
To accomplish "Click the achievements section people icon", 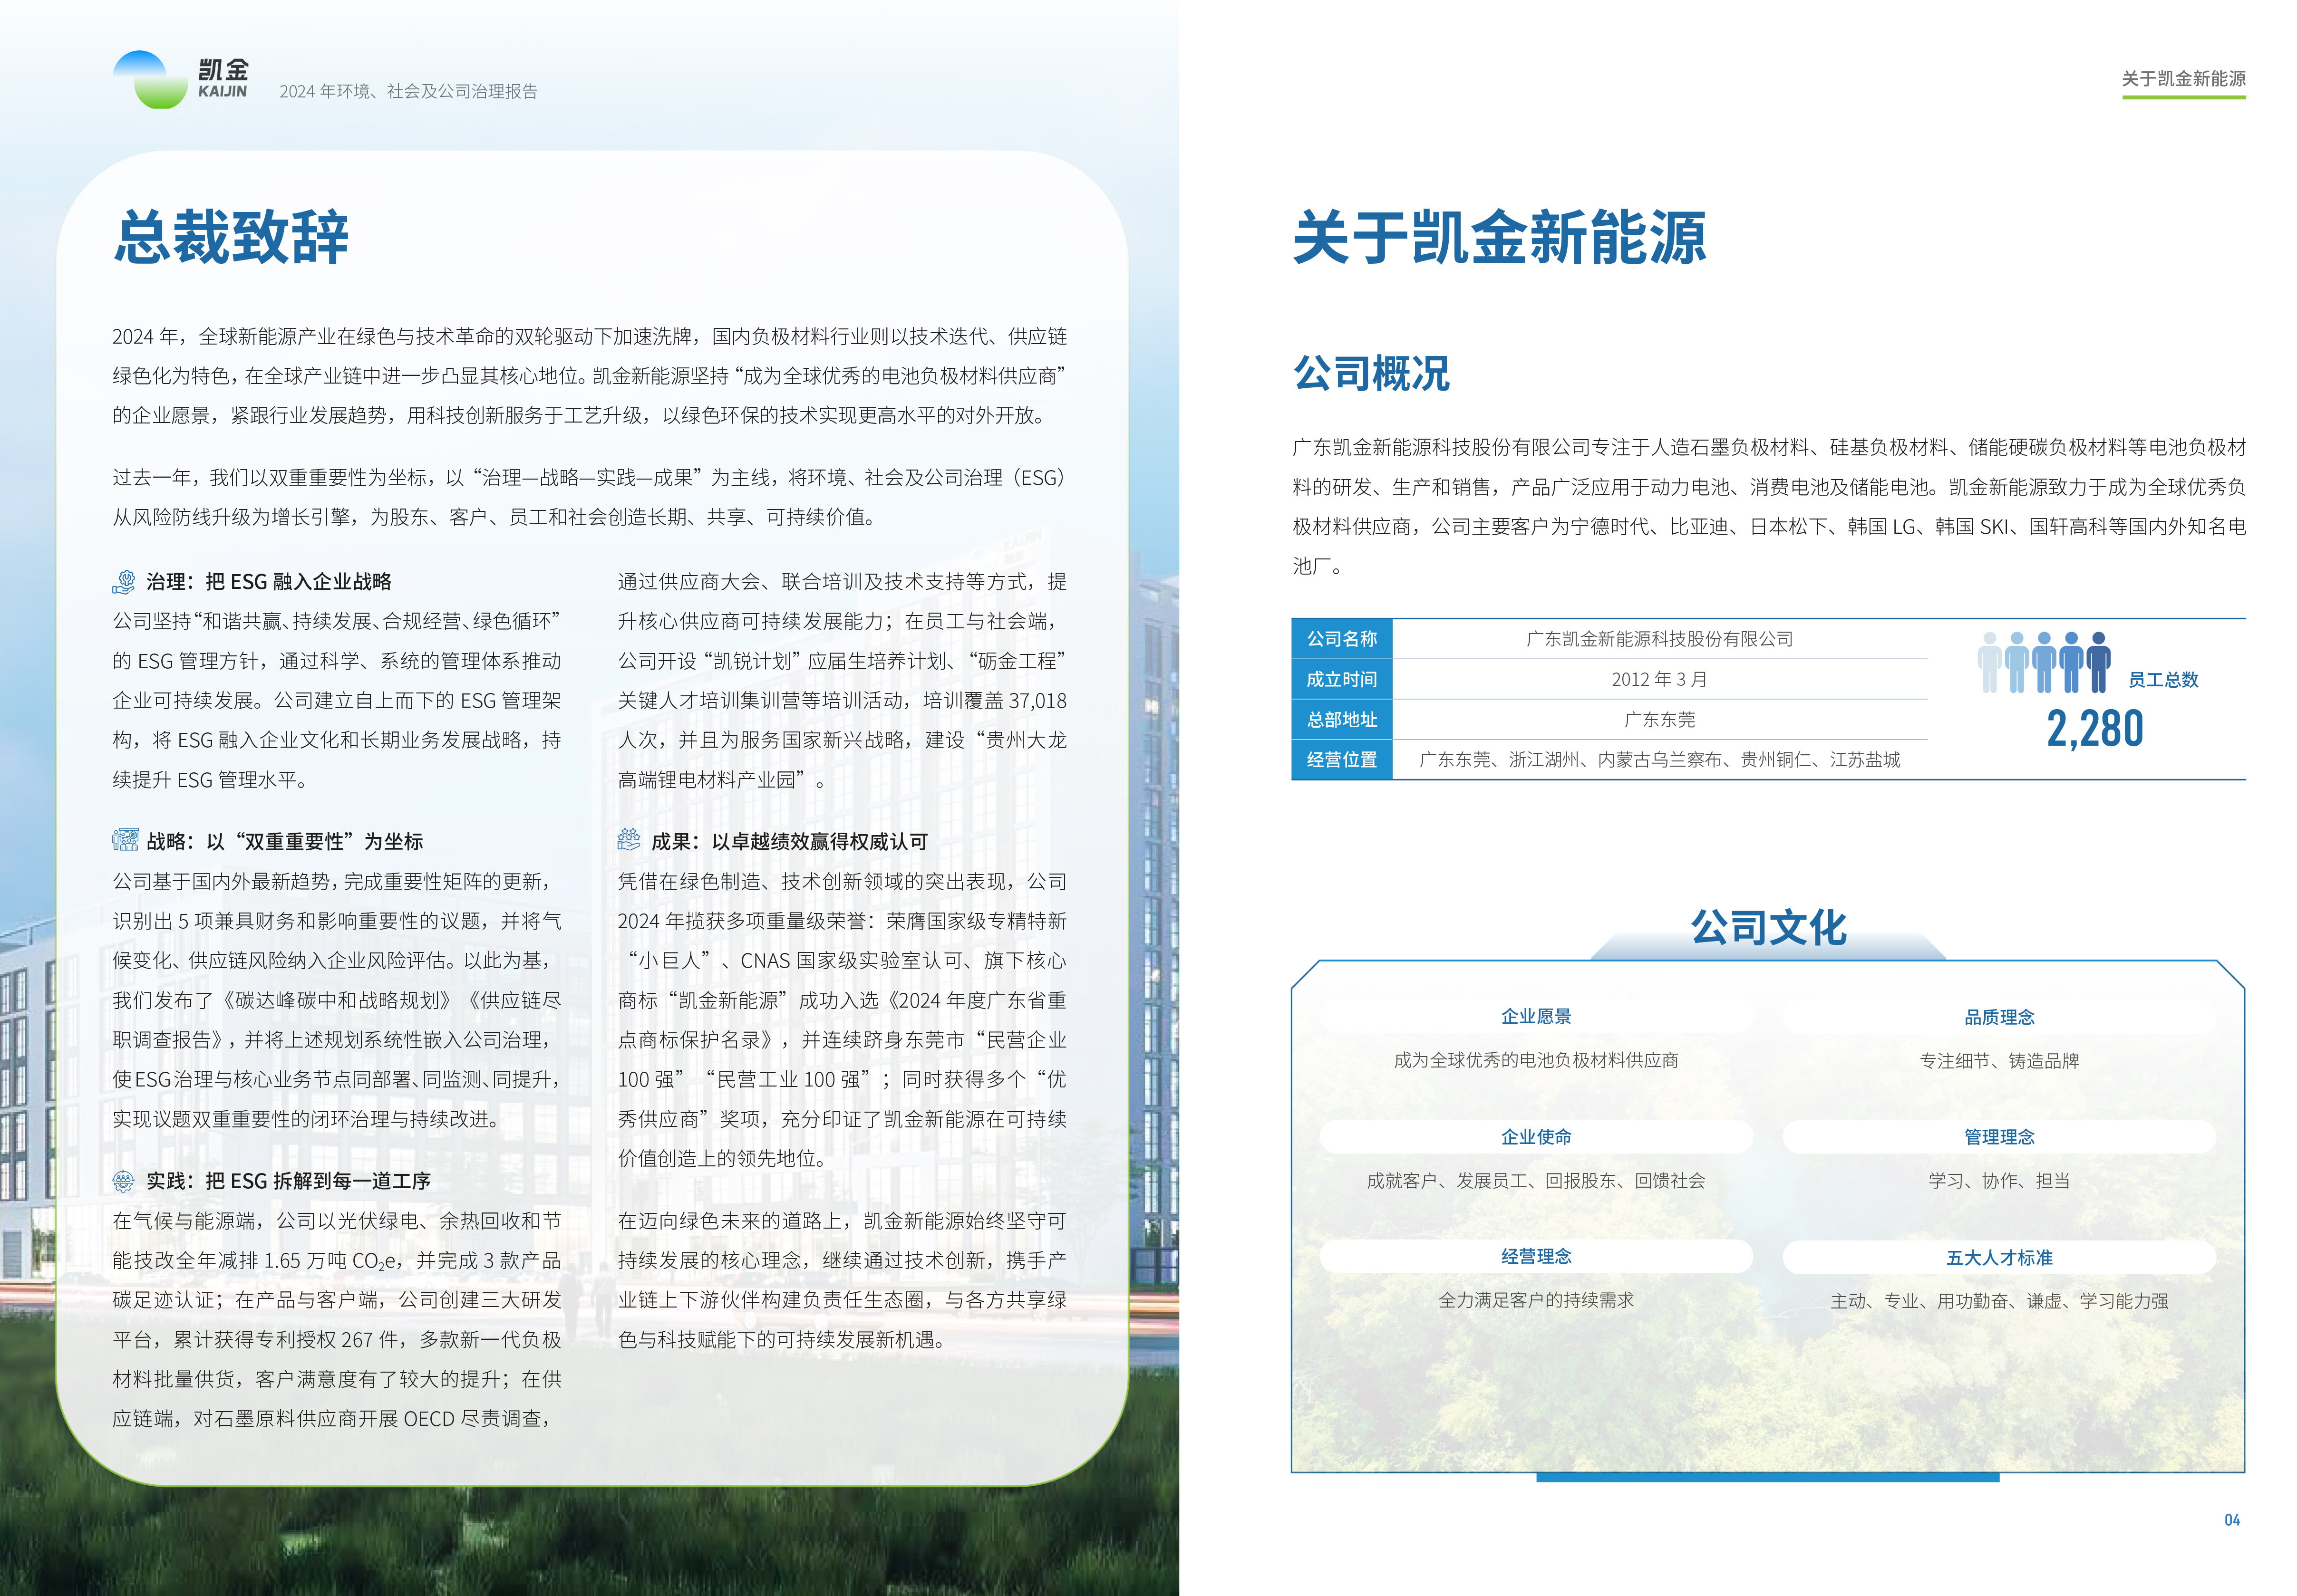I will click(x=629, y=840).
